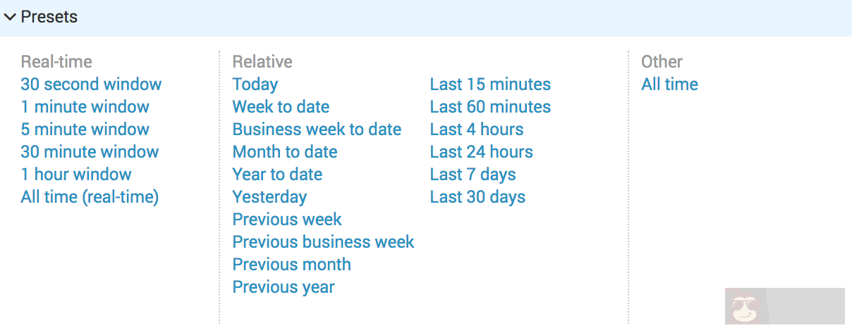Click the Today preset
This screenshot has height=328, width=852.
(255, 84)
